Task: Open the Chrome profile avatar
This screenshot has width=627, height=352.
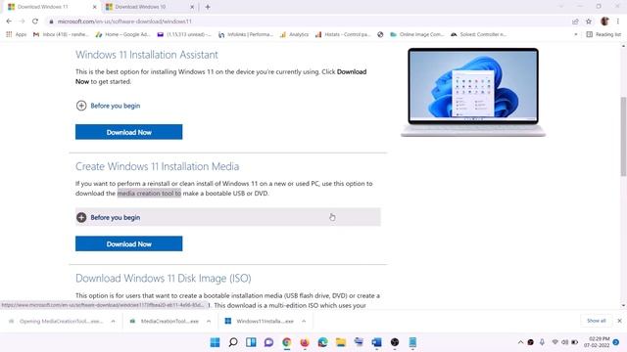Action: pyautogui.click(x=604, y=22)
